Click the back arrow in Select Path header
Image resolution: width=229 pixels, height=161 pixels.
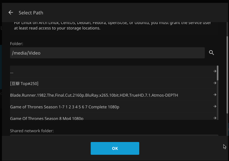point(11,12)
